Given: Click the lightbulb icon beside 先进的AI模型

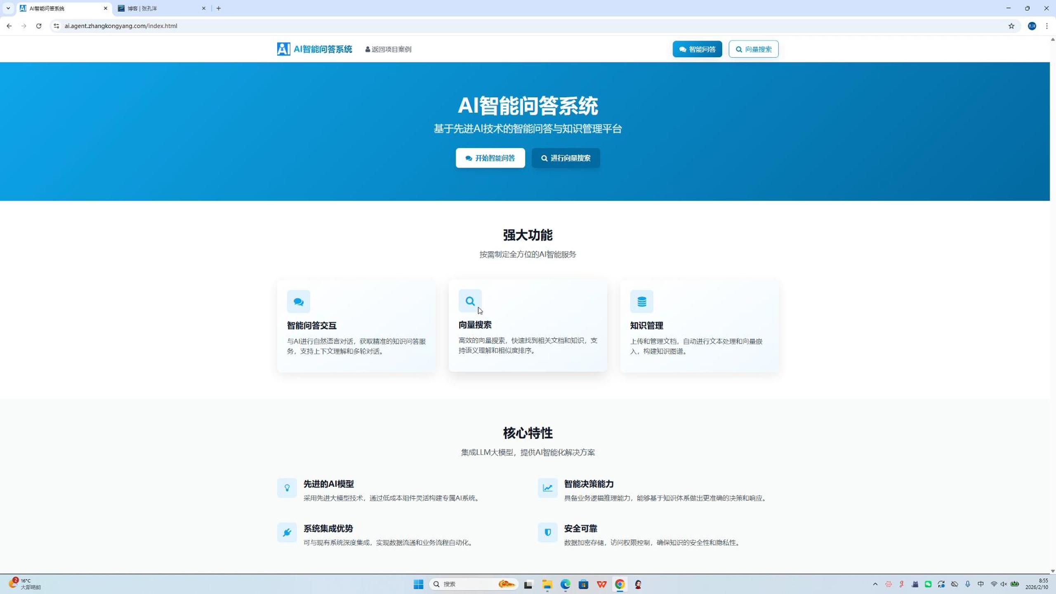Looking at the screenshot, I should point(287,488).
